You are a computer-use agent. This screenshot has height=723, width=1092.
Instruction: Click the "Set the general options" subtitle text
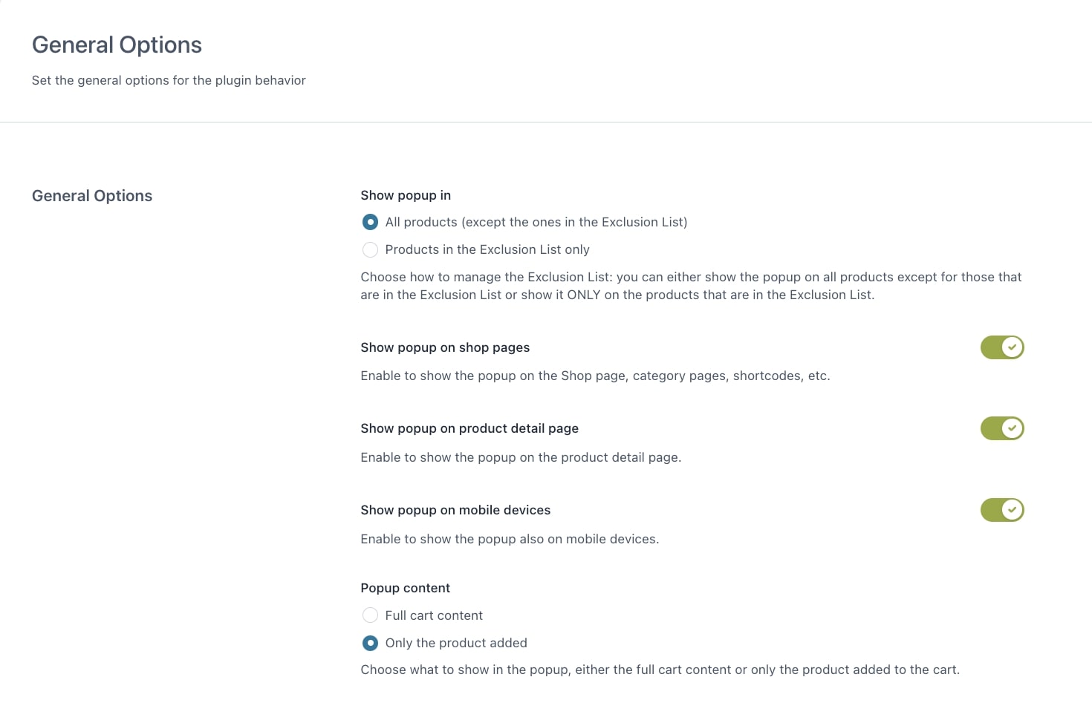(169, 80)
